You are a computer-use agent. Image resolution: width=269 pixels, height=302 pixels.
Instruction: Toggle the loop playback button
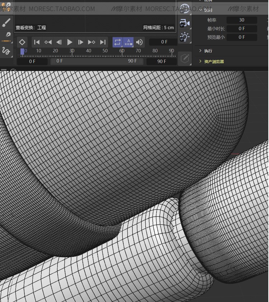click(x=118, y=42)
